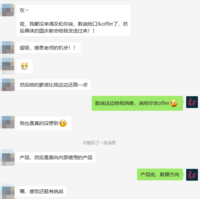
Task: Click the contact avatar beside the doge sticker
Action: (x=7, y=64)
